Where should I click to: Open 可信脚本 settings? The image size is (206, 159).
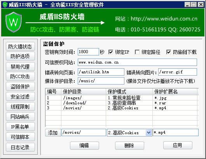pos(20,137)
